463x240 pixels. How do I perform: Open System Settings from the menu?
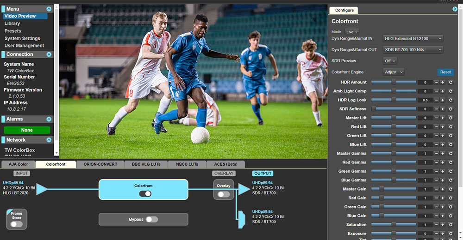click(x=22, y=38)
